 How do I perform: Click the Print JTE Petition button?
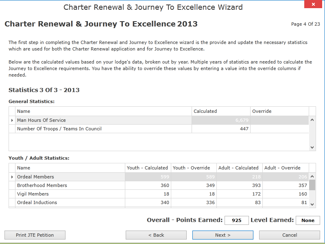click(35, 235)
